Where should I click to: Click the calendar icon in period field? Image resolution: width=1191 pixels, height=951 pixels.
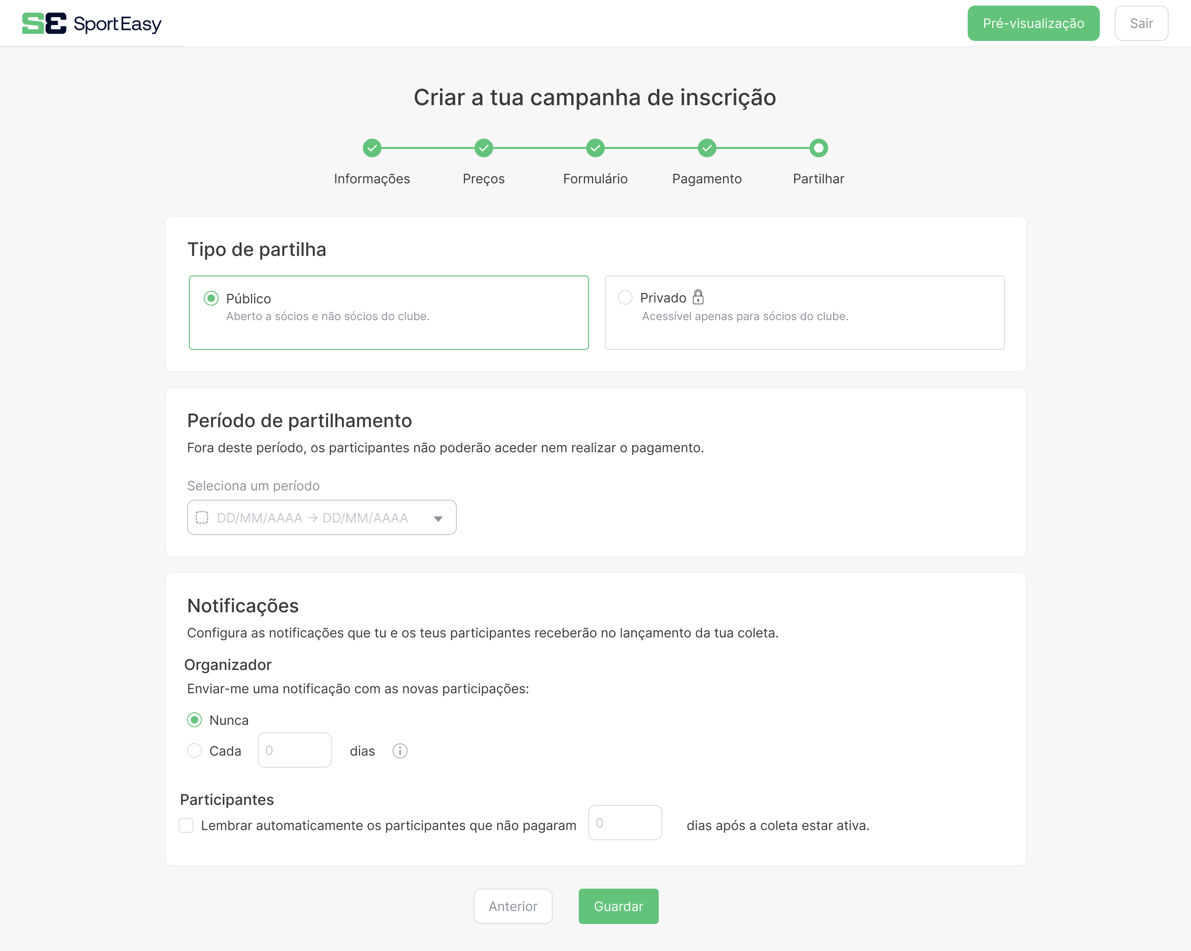(202, 518)
